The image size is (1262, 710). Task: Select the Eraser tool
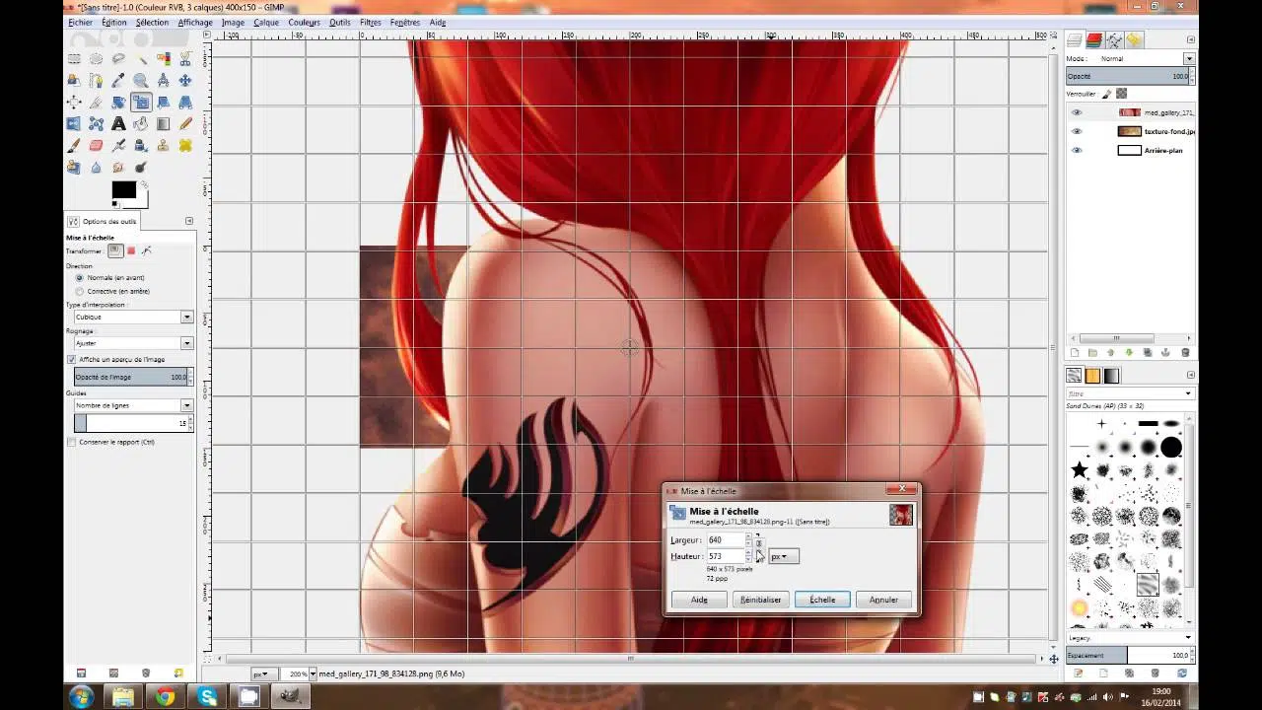tap(96, 145)
